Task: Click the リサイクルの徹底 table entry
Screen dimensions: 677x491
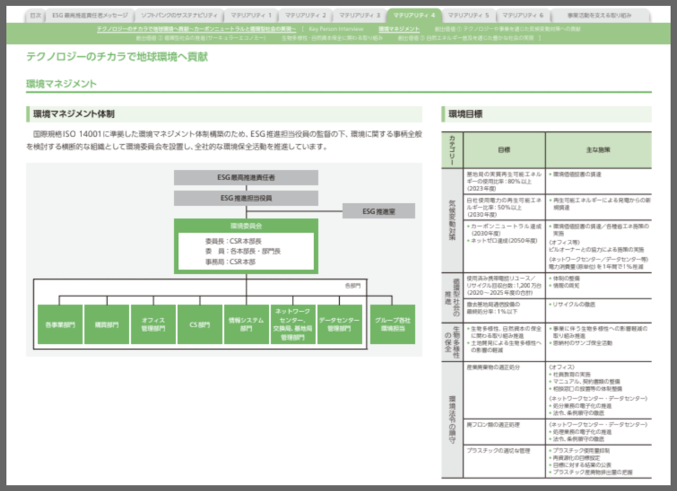Action: [x=573, y=305]
